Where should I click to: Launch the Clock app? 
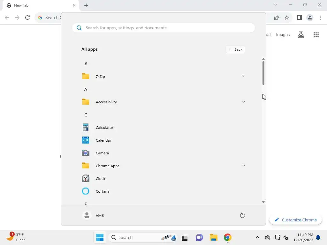point(163,179)
